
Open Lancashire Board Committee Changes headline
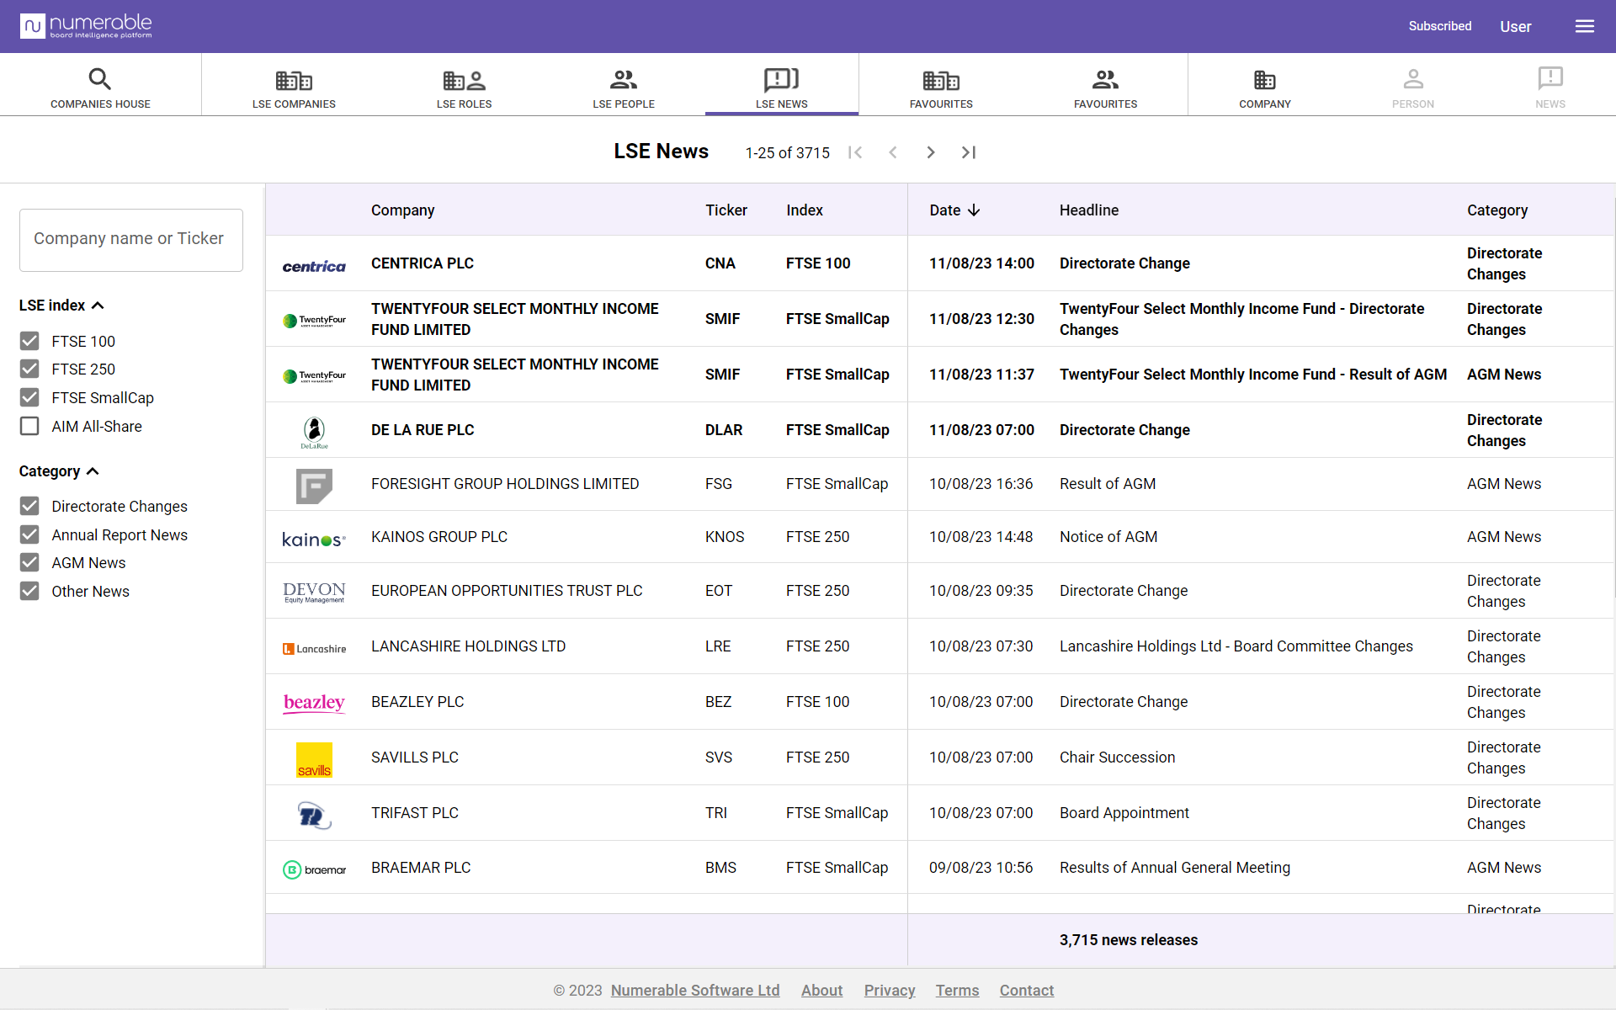click(1236, 646)
